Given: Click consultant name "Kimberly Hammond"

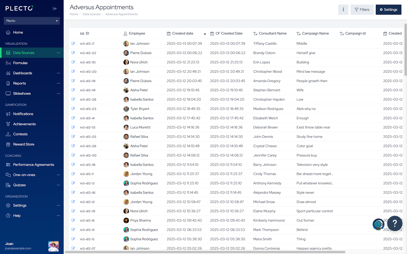Looking at the screenshot, I should [x=269, y=220].
